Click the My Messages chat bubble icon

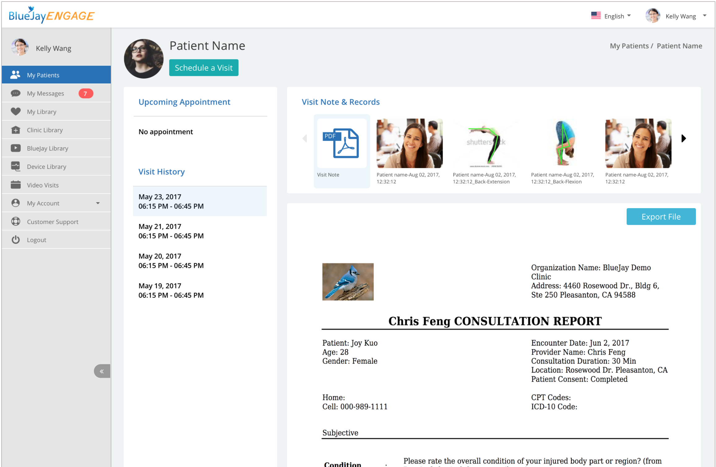coord(15,93)
